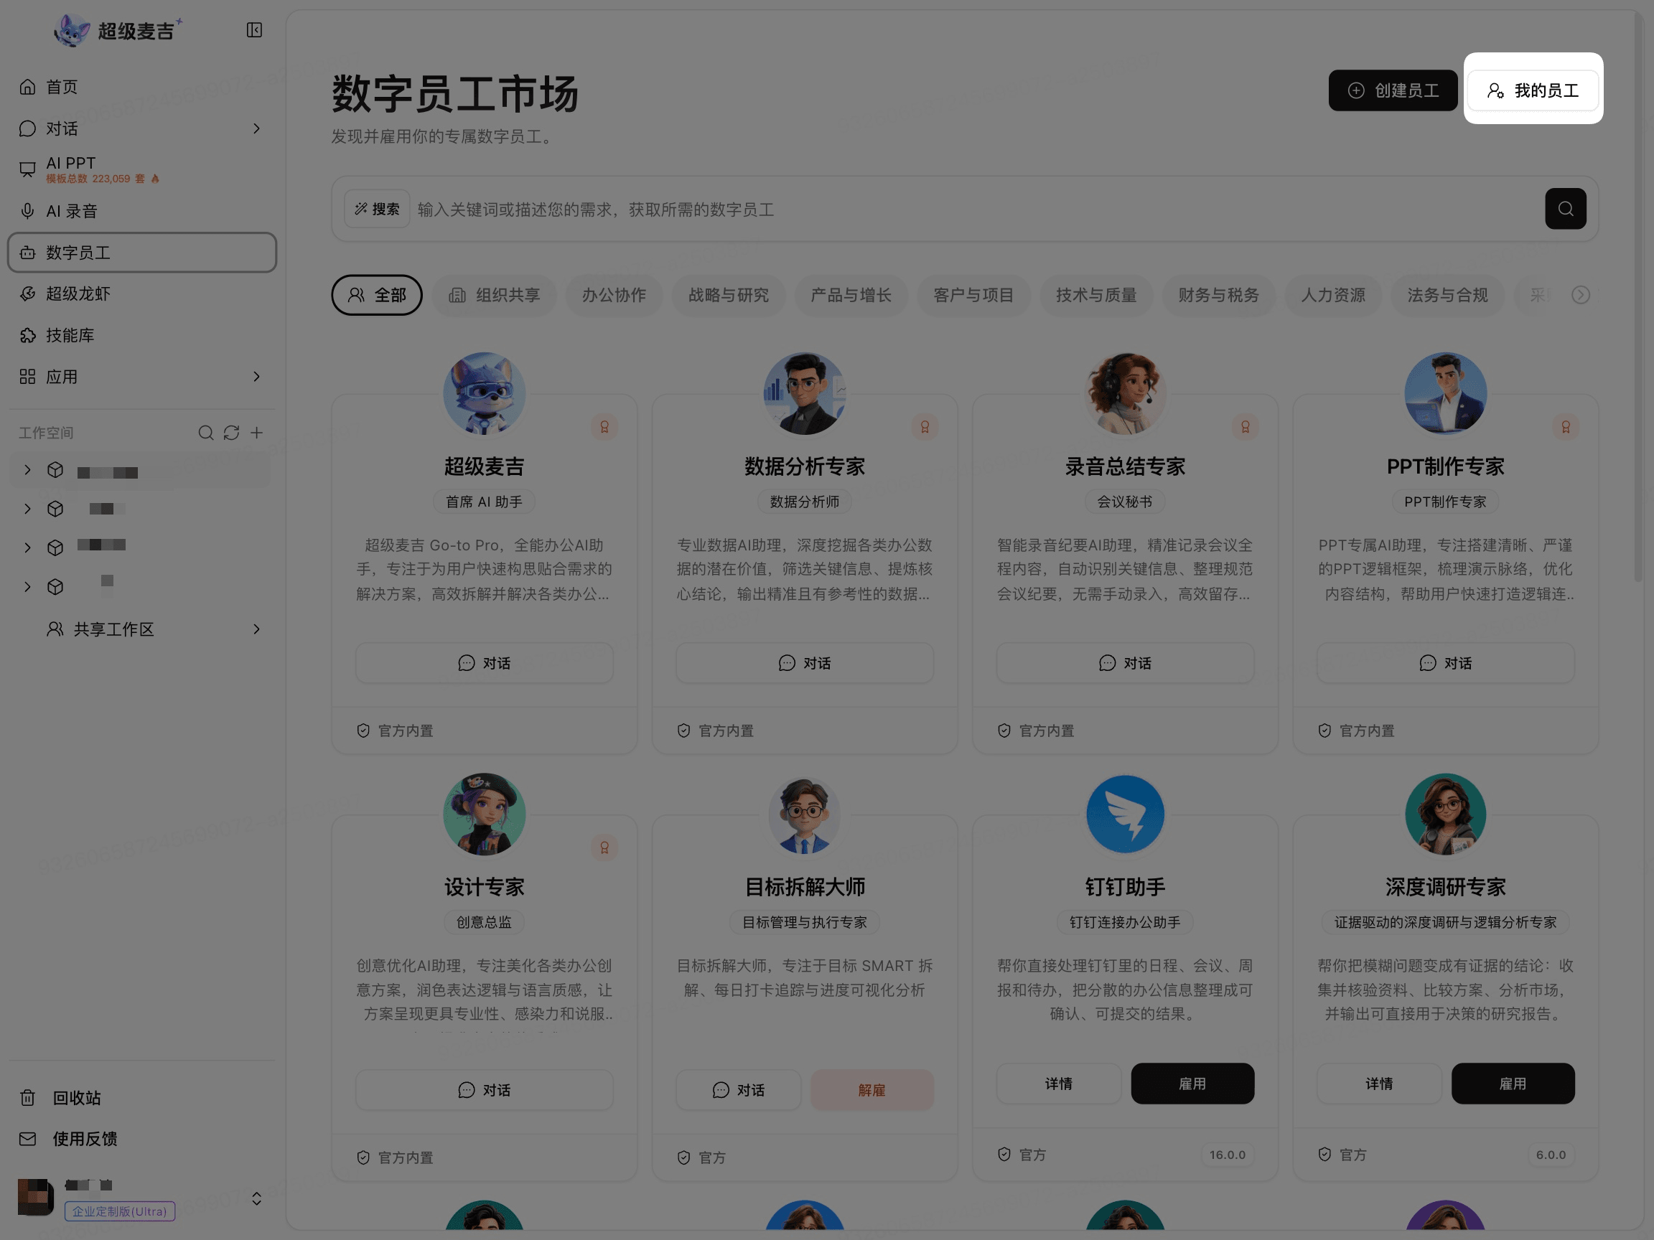The width and height of the screenshot is (1654, 1240).
Task: Search workspaces magnifier icon
Action: (205, 433)
